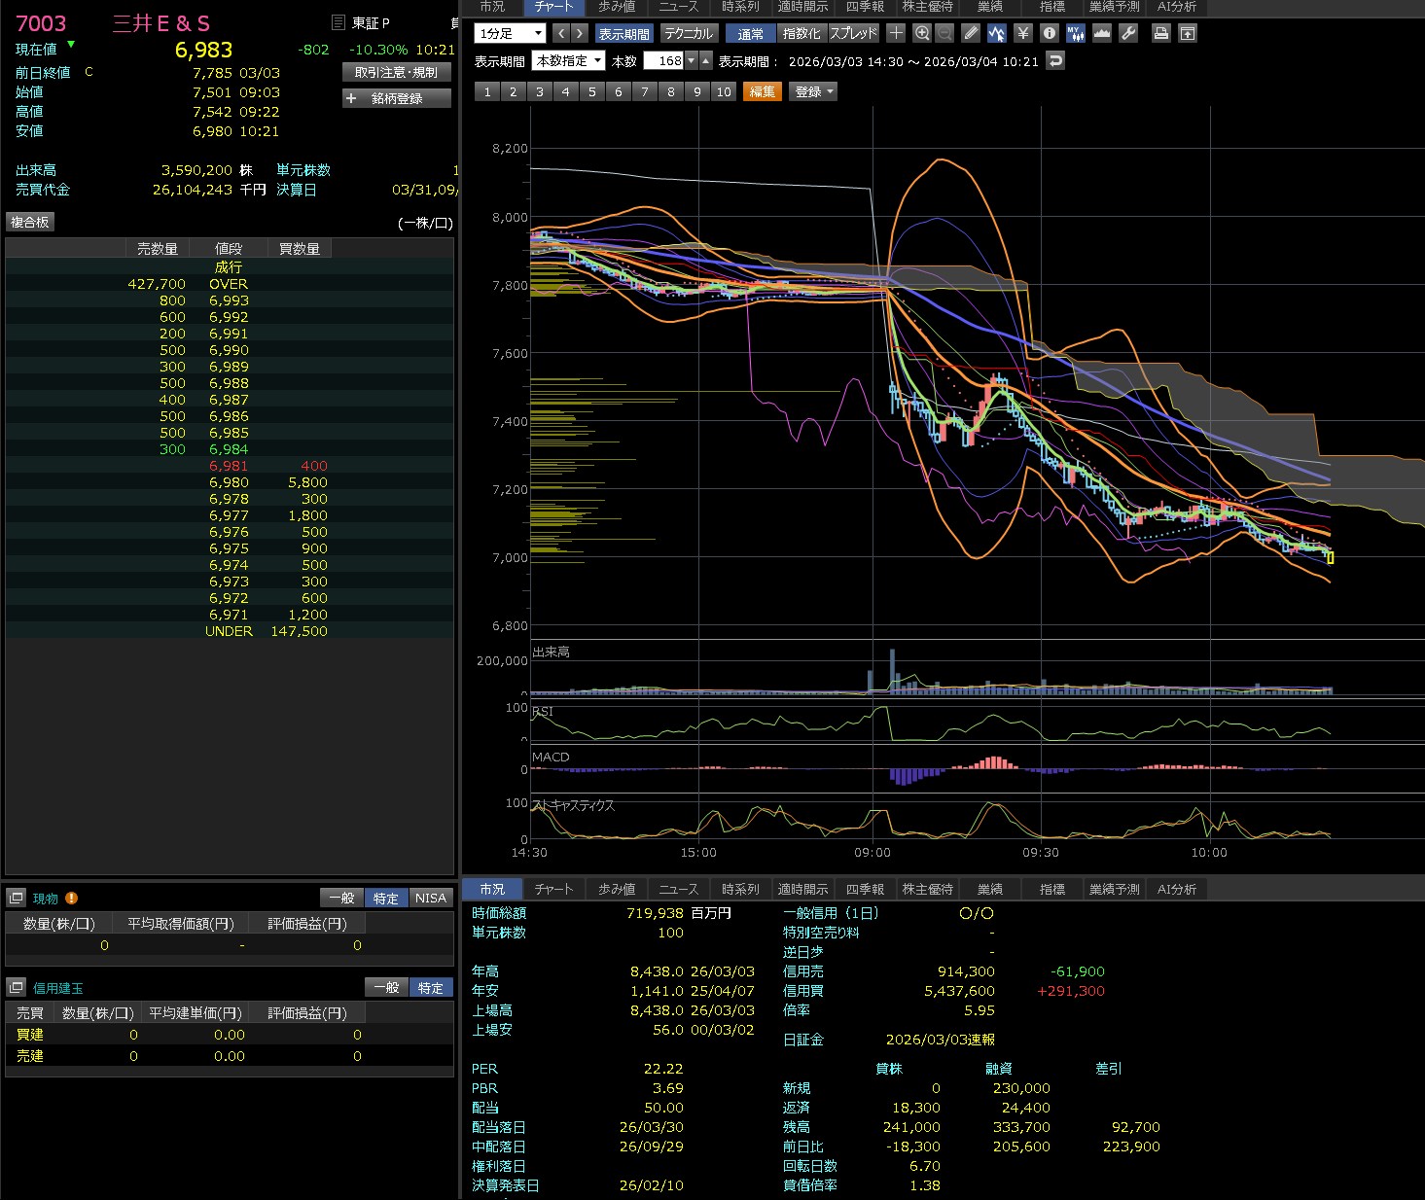The width and height of the screenshot is (1425, 1200).
Task: Expand the 登録 dropdown menu
Action: [x=814, y=91]
